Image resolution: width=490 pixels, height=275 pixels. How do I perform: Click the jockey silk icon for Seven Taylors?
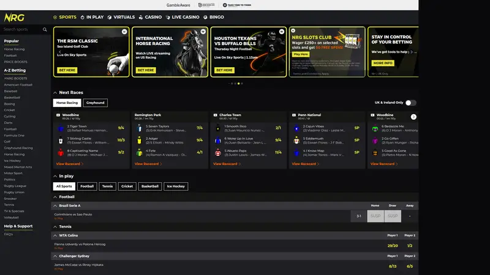click(x=140, y=128)
